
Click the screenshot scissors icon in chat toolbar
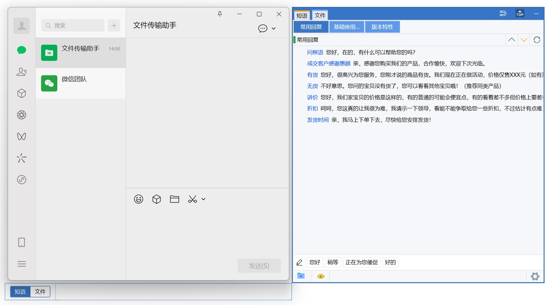192,199
